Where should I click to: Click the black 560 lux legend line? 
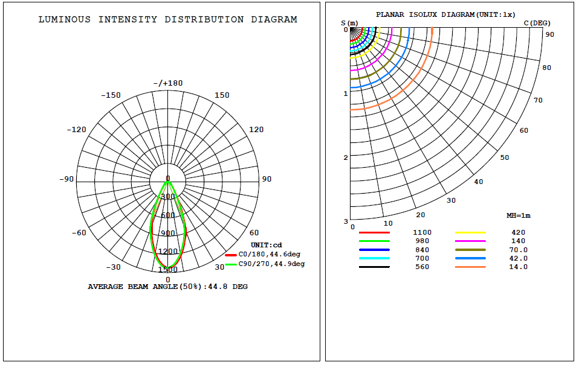tap(374, 267)
